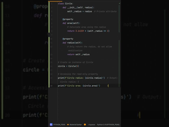Open the Material Darker theme selector
This screenshot has height=127, width=169.
pyautogui.click(x=76, y=125)
